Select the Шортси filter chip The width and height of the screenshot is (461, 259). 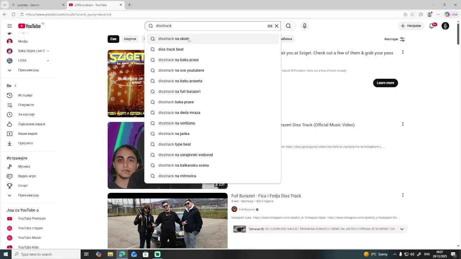click(130, 39)
